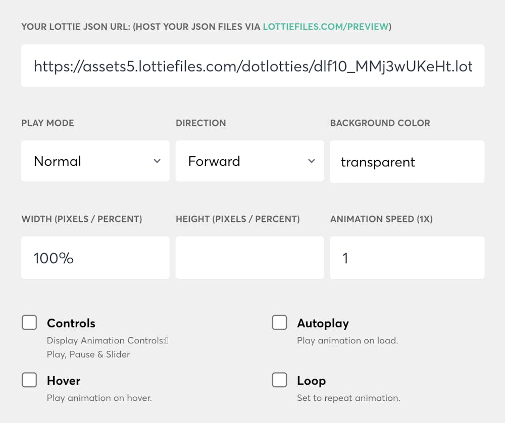Focus the Background Color field containing transparent

pyautogui.click(x=407, y=162)
